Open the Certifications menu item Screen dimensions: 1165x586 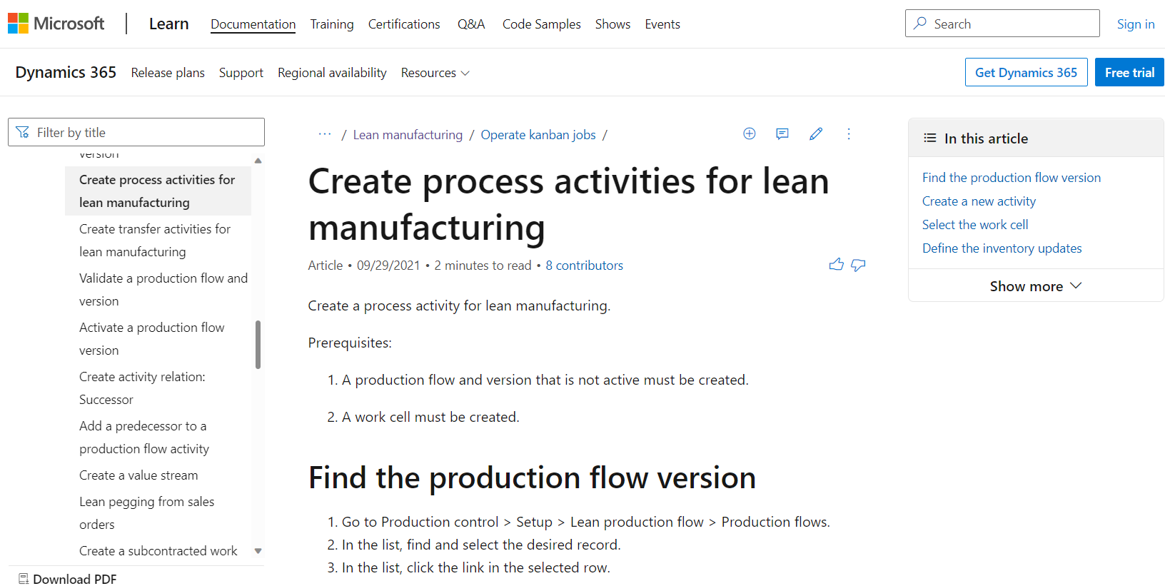404,24
